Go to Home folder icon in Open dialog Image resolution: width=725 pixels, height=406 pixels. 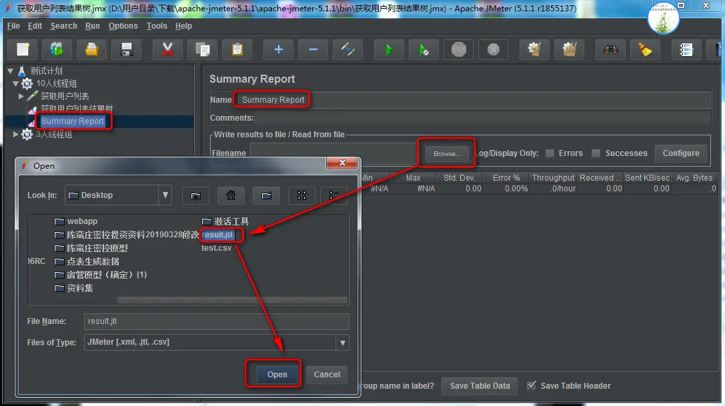(x=231, y=195)
